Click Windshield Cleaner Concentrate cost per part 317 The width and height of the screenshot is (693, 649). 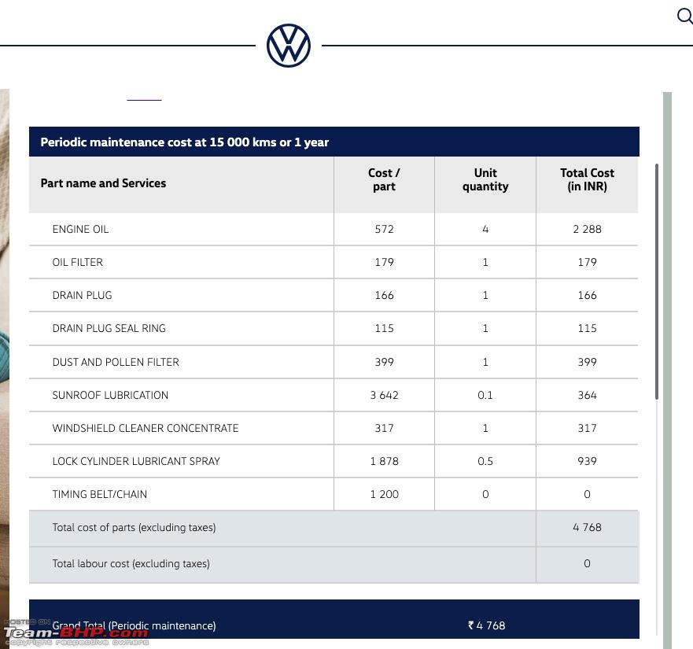tap(384, 429)
